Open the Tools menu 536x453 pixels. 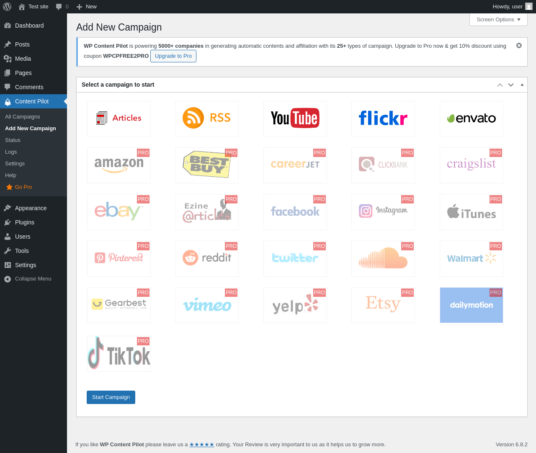coord(33,251)
